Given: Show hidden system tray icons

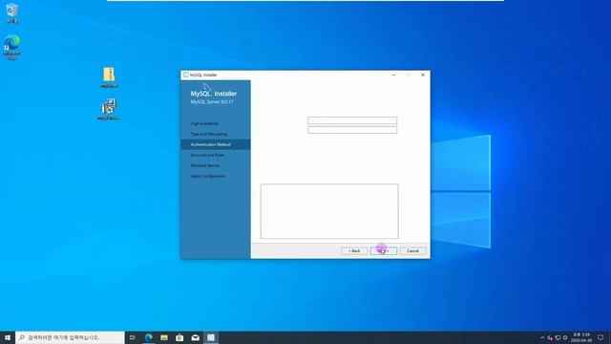Looking at the screenshot, I should (x=542, y=337).
